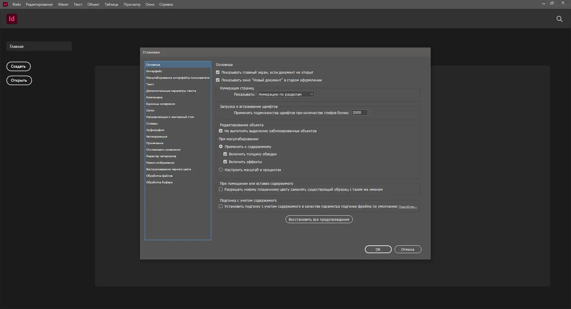The height and width of the screenshot is (309, 571).
Task: Enable "Установить подгонку с учетом содержимого"
Action: pos(220,206)
